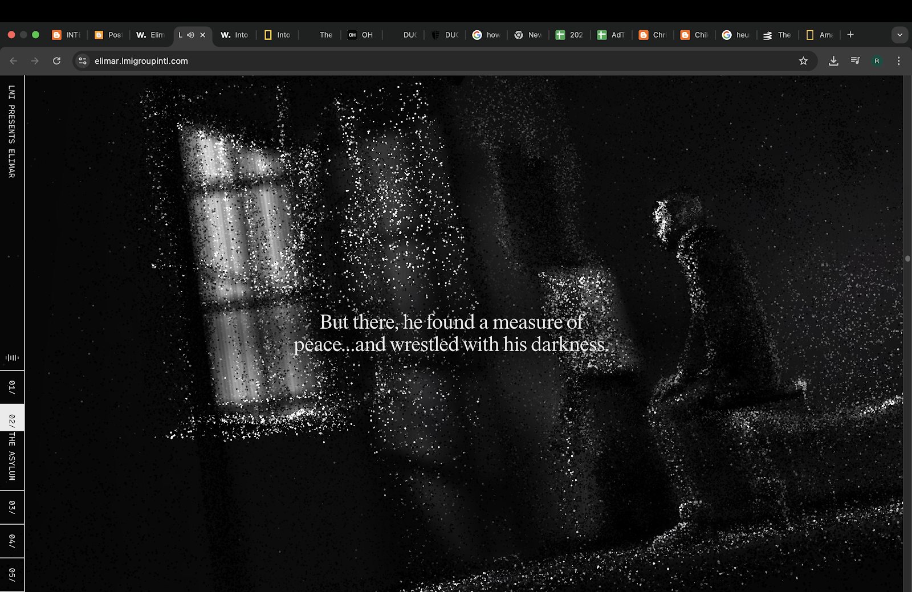The height and width of the screenshot is (592, 912).
Task: Open the media controls icon
Action: [x=855, y=60]
